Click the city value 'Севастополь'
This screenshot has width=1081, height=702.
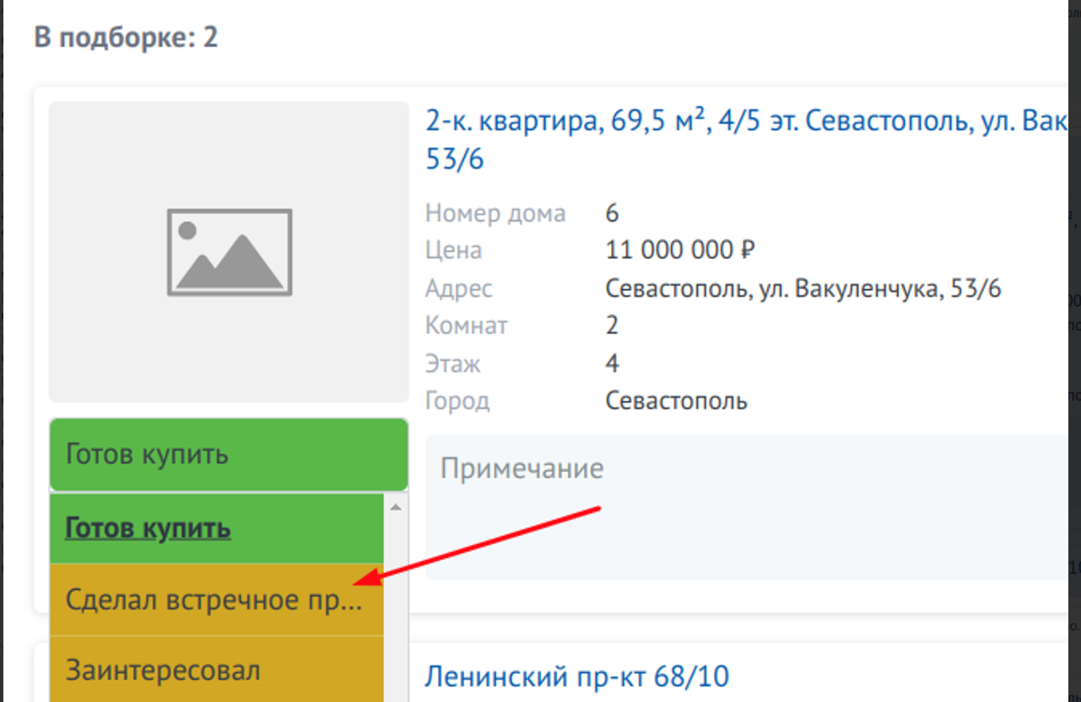point(677,400)
